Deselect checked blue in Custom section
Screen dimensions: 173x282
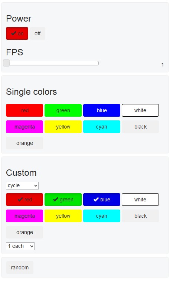102,200
